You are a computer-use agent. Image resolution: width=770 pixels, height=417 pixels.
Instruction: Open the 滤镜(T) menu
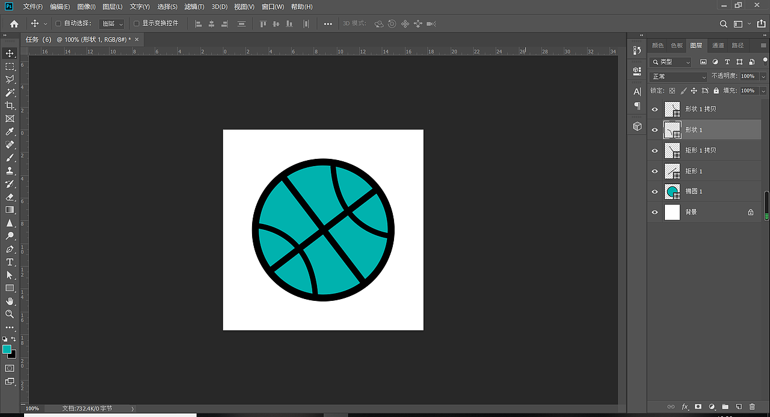194,7
